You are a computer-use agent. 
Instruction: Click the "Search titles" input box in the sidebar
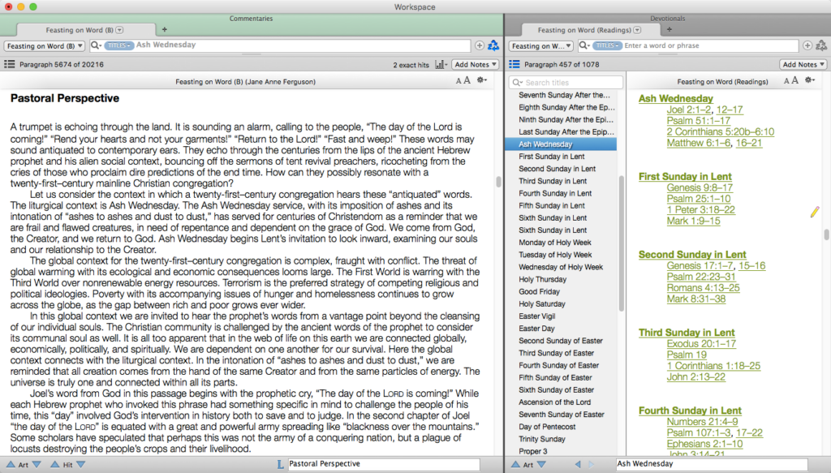(x=565, y=82)
